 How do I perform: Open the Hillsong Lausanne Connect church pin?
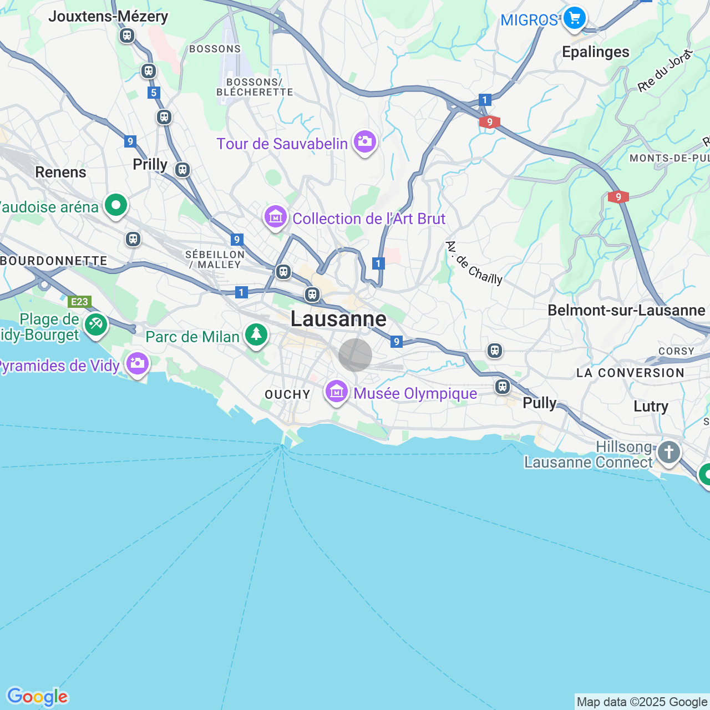coord(668,453)
